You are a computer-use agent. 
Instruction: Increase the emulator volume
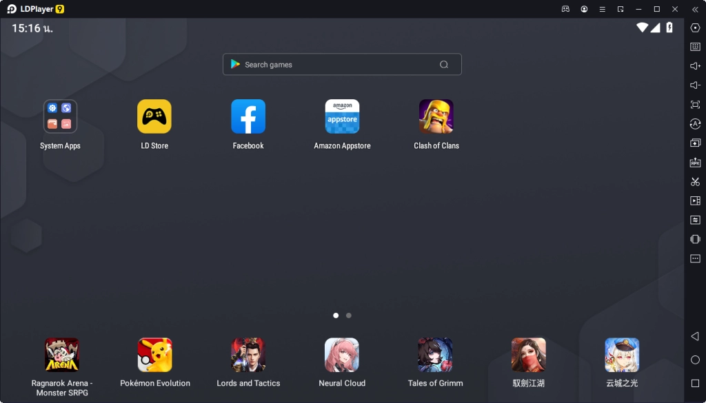695,66
